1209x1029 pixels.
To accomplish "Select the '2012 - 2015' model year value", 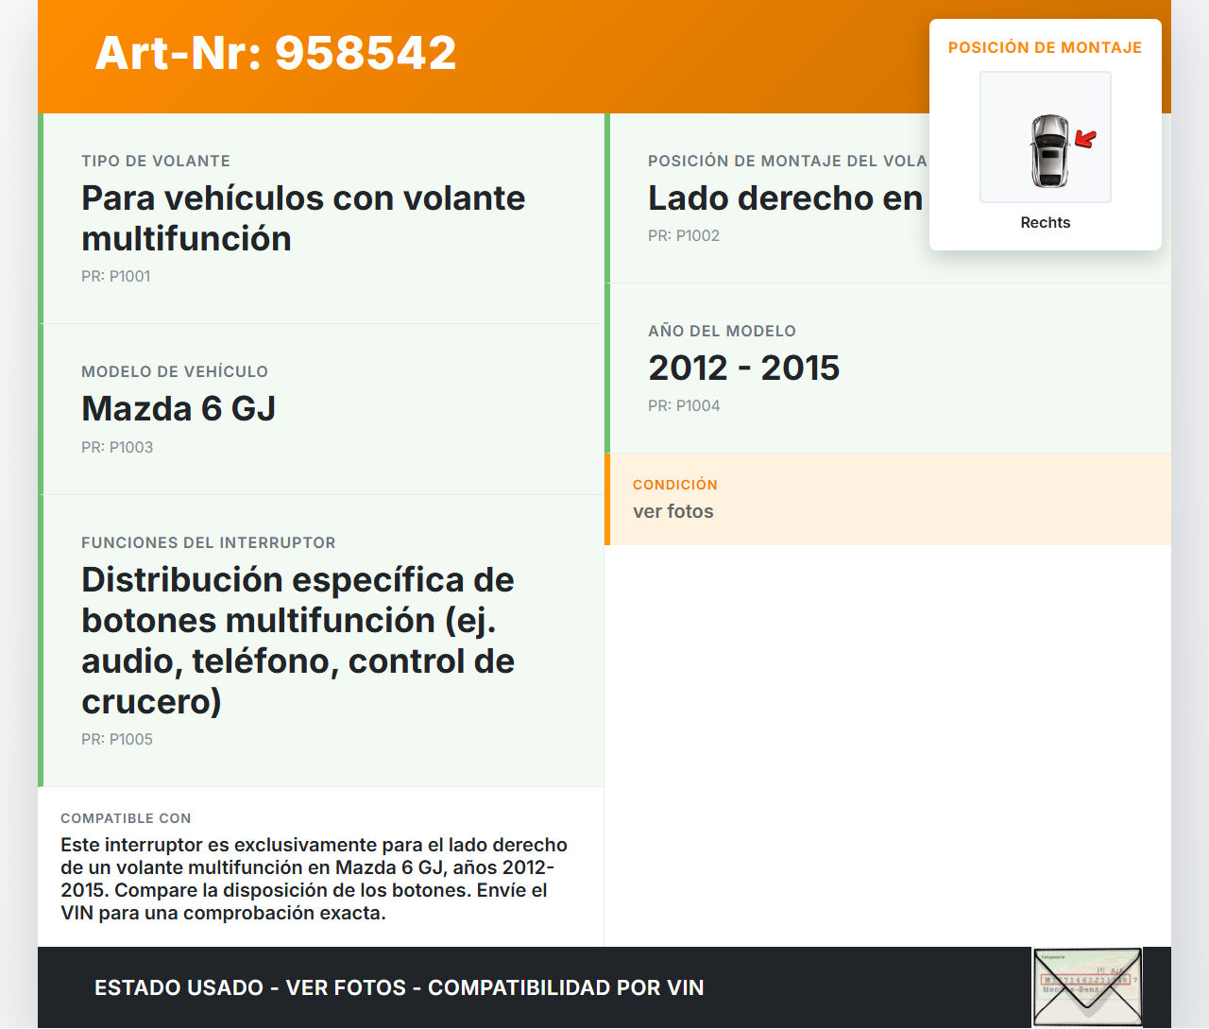I will click(743, 369).
